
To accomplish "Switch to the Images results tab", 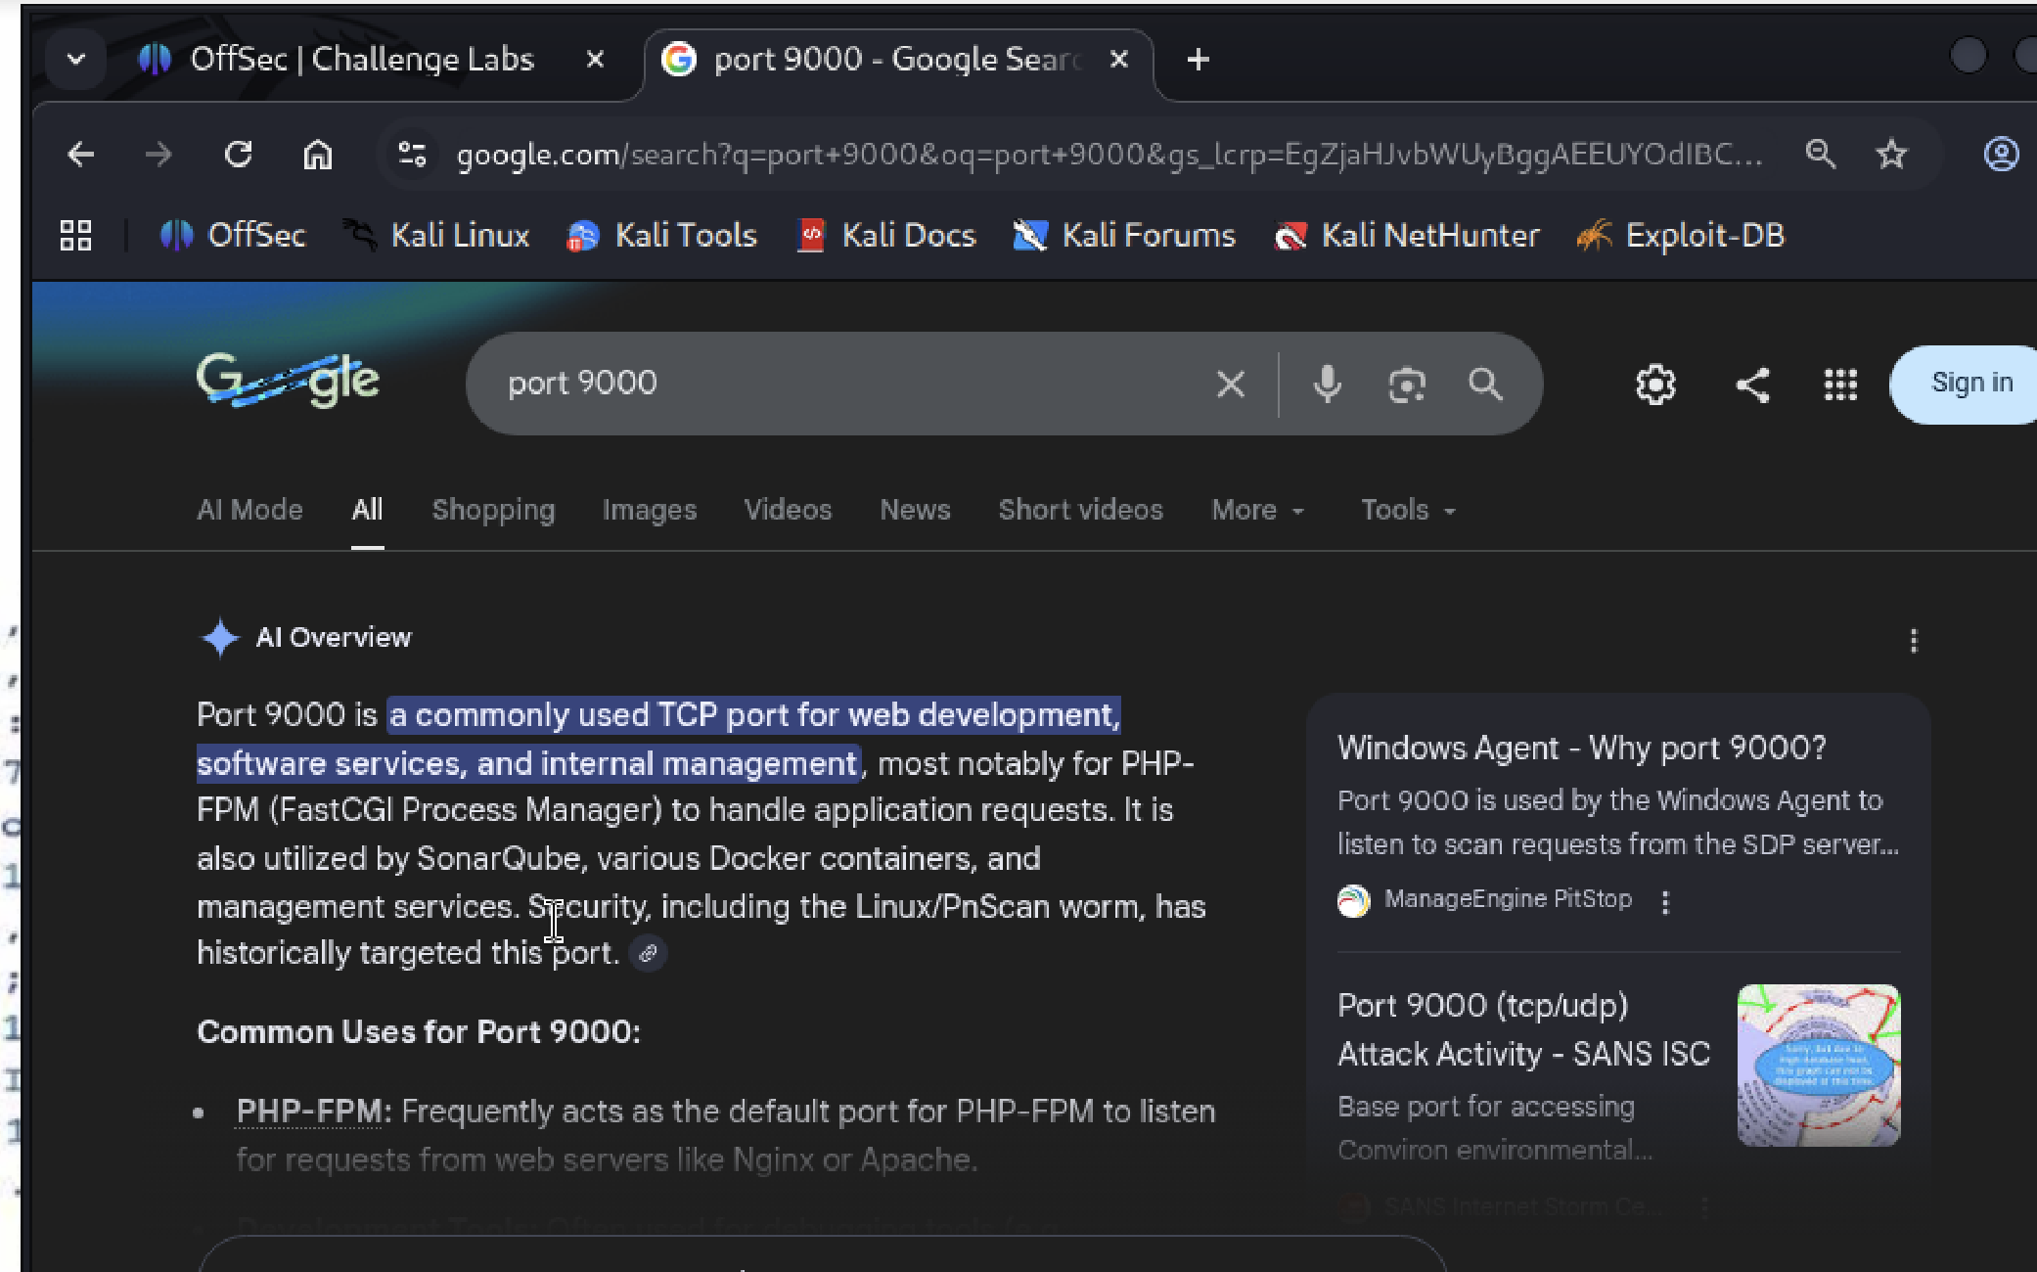I will [x=649, y=510].
